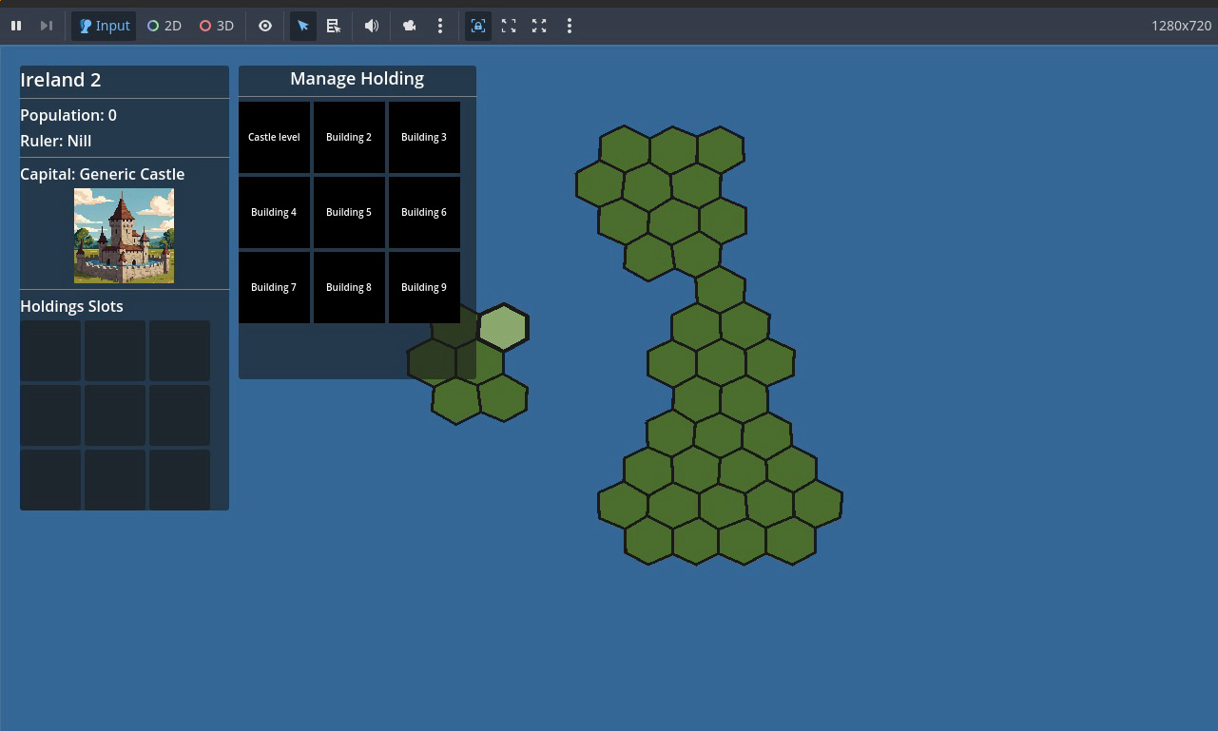This screenshot has height=731, width=1218.
Task: Pick the Building 5 tile
Action: tap(349, 212)
